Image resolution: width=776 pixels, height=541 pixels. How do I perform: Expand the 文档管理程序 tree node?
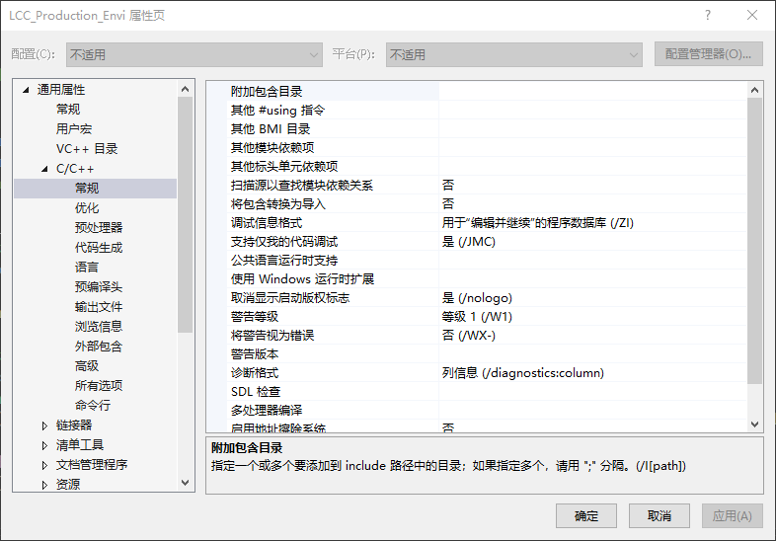[44, 465]
